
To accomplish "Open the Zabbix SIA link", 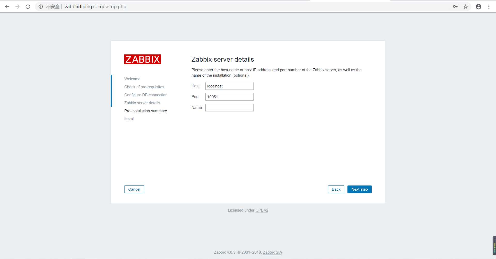I will click(x=272, y=252).
